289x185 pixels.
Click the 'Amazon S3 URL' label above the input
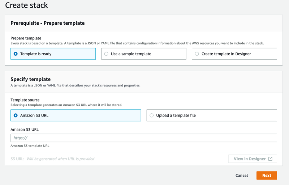click(25, 130)
